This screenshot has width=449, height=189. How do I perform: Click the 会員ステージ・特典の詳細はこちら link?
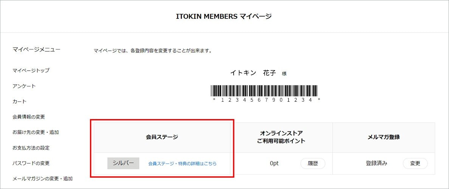[x=183, y=164]
